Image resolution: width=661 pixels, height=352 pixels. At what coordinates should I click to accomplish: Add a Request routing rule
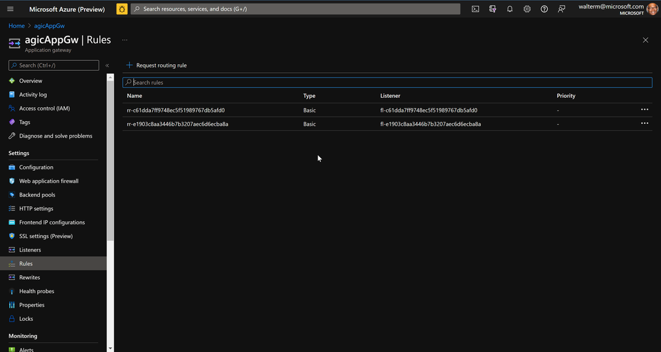point(156,66)
